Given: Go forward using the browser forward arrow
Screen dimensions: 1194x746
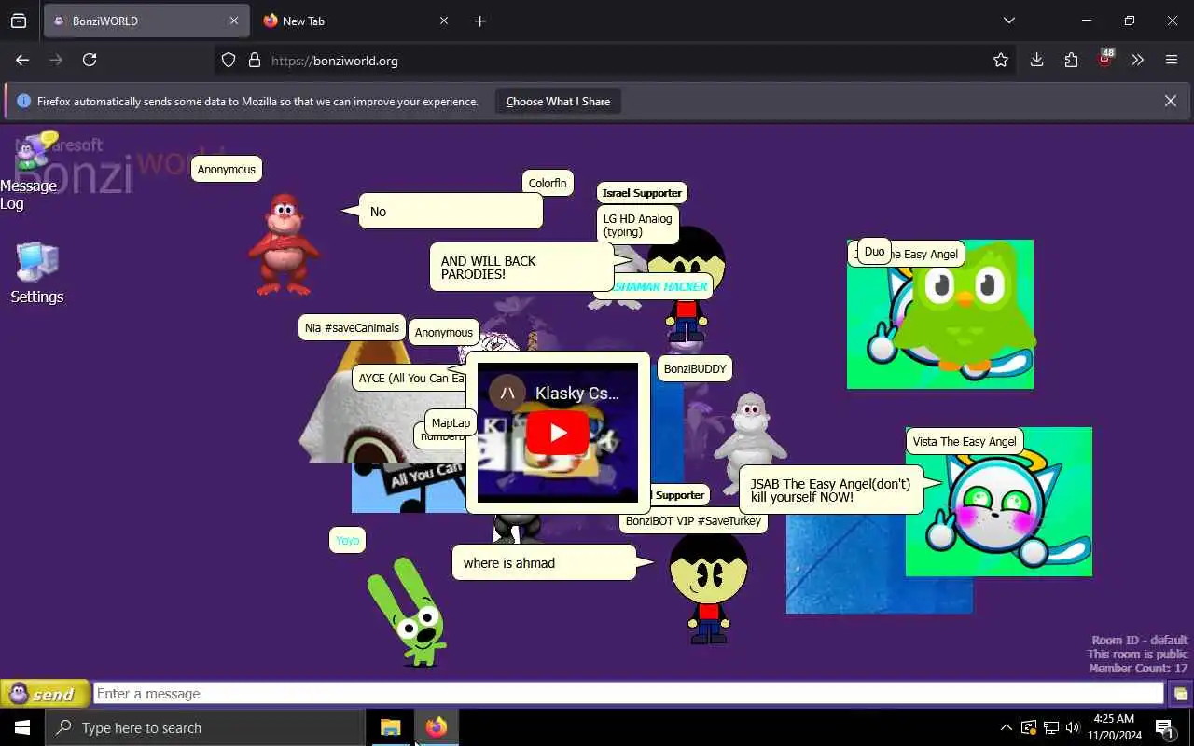Looking at the screenshot, I should coord(56,60).
